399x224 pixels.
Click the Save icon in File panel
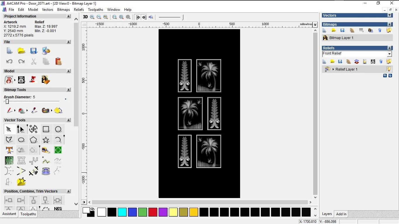tap(34, 51)
